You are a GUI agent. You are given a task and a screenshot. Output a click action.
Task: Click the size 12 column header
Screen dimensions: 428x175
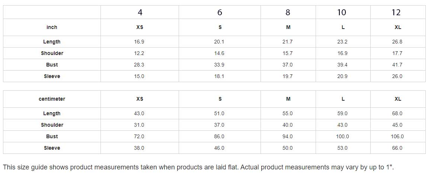tap(396, 12)
